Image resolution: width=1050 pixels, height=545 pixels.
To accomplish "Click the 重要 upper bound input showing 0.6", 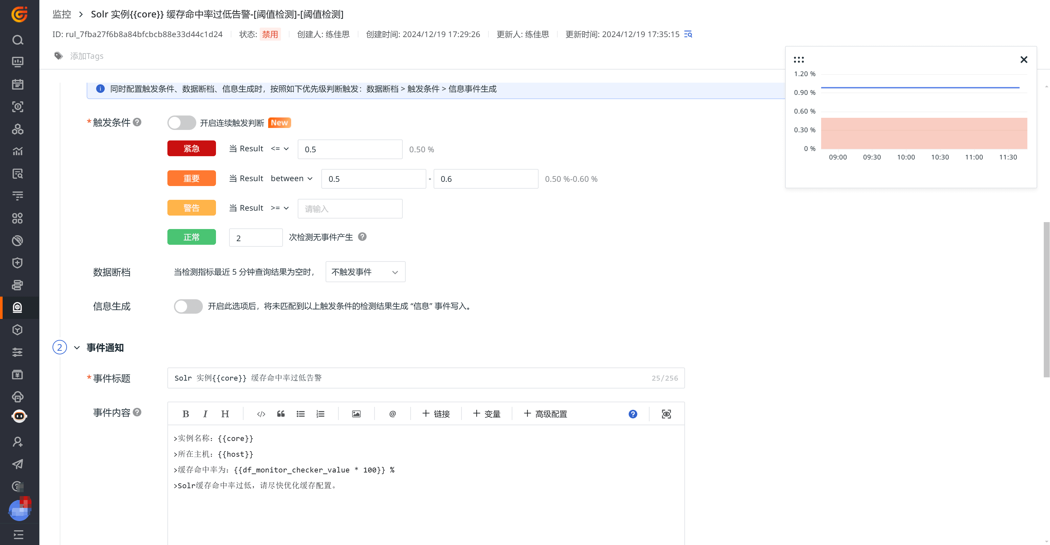I will [486, 179].
